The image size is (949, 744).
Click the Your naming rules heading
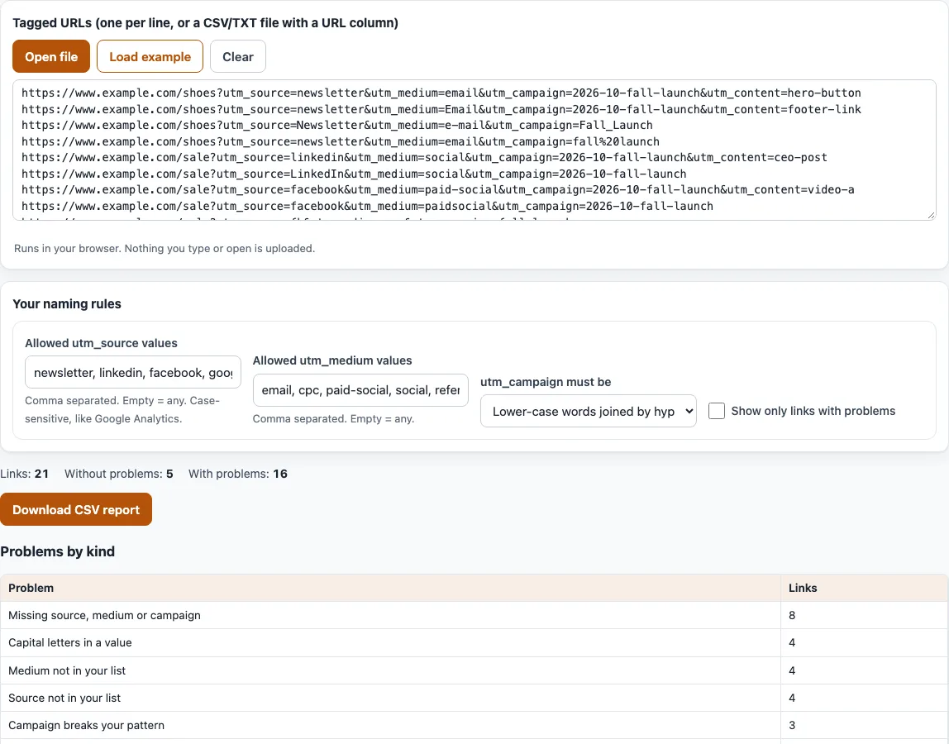coord(67,304)
